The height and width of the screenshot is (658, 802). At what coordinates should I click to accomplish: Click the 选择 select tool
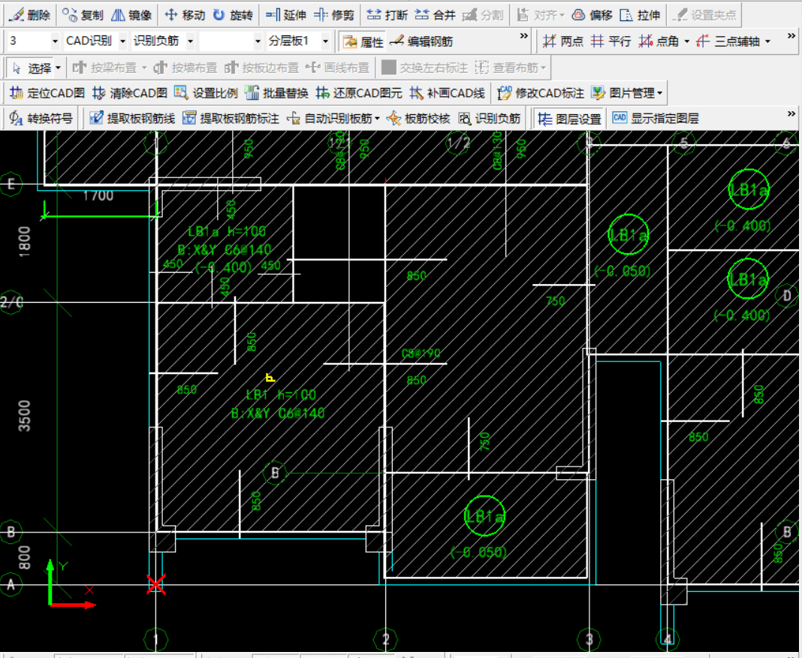coord(32,68)
